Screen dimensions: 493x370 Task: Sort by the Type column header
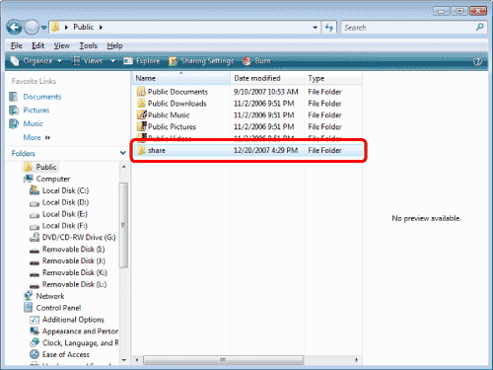pos(333,78)
